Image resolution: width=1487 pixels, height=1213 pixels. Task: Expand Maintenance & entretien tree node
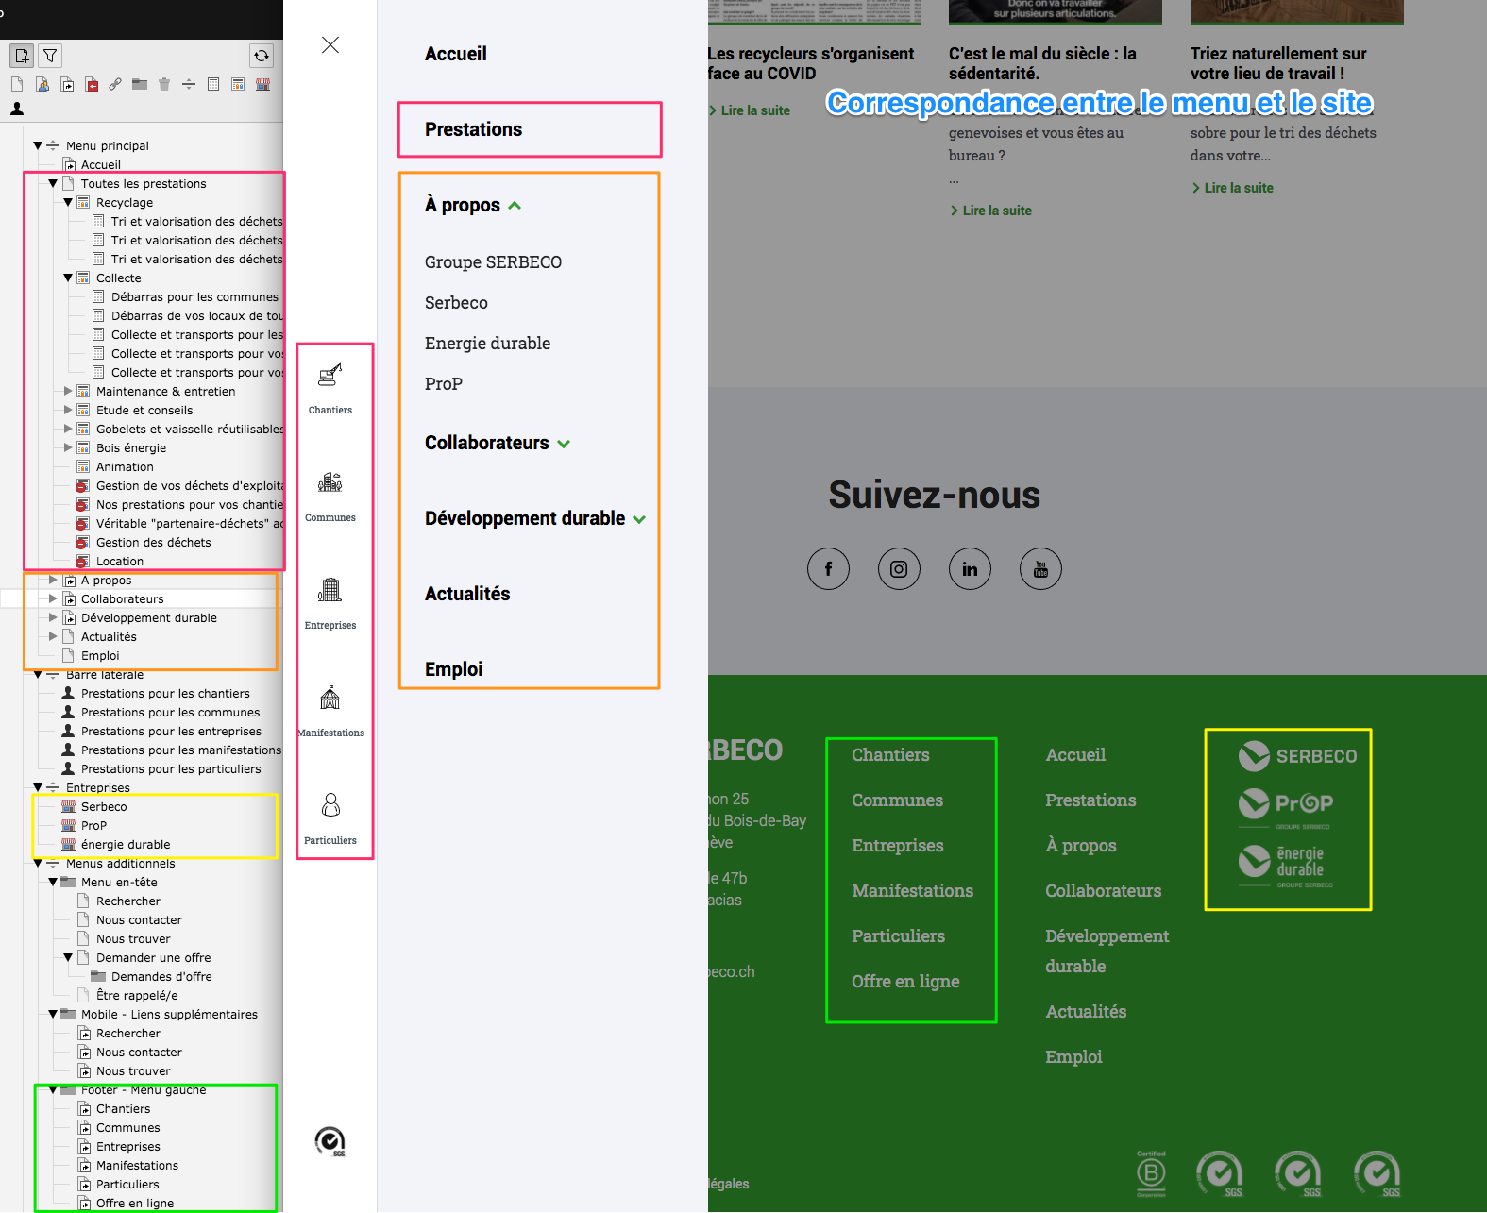pyautogui.click(x=68, y=391)
